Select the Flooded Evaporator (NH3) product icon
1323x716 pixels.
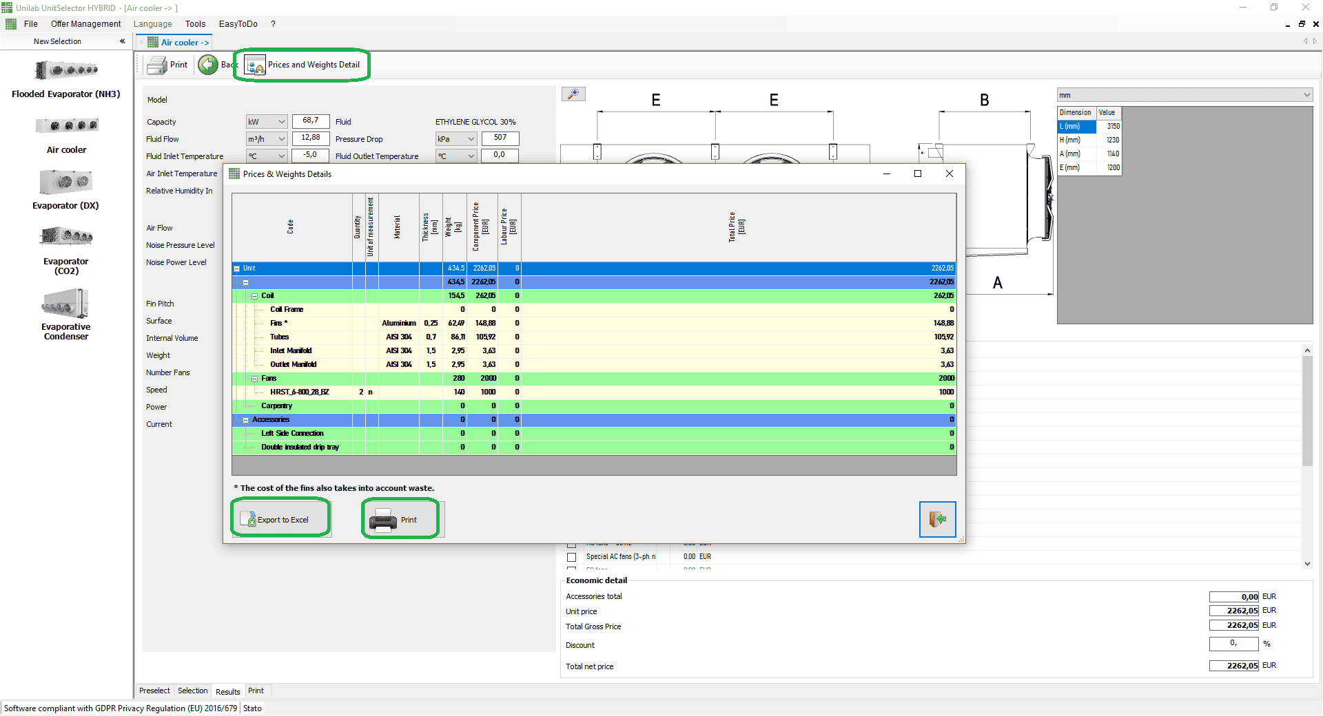point(65,70)
